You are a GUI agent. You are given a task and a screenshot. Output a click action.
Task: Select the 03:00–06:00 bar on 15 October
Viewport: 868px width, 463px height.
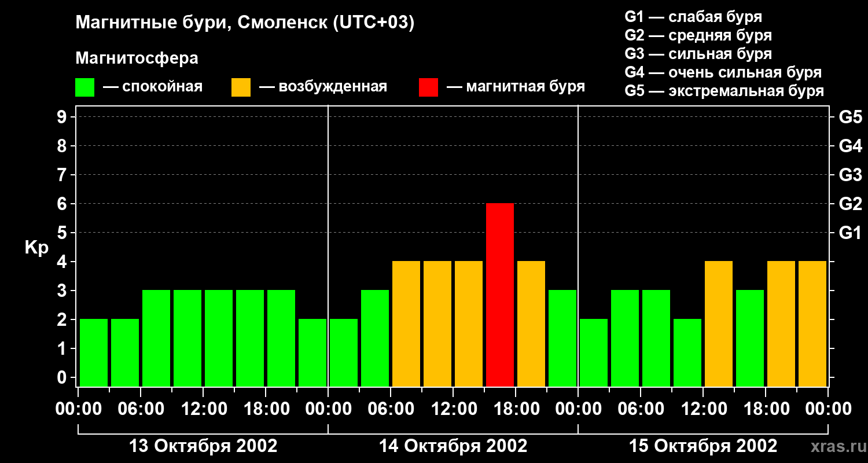tap(625, 338)
